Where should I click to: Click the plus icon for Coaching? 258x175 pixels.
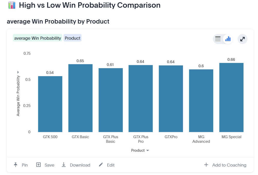pos(206,165)
